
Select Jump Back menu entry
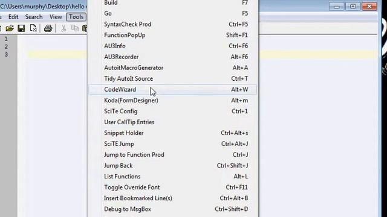click(x=172, y=165)
